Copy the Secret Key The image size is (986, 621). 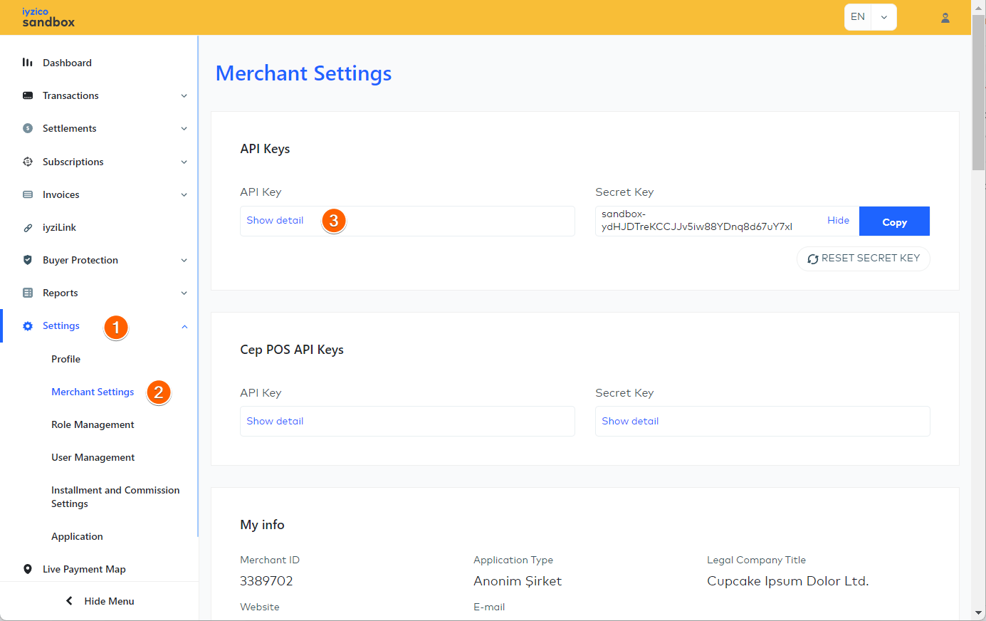coord(894,221)
